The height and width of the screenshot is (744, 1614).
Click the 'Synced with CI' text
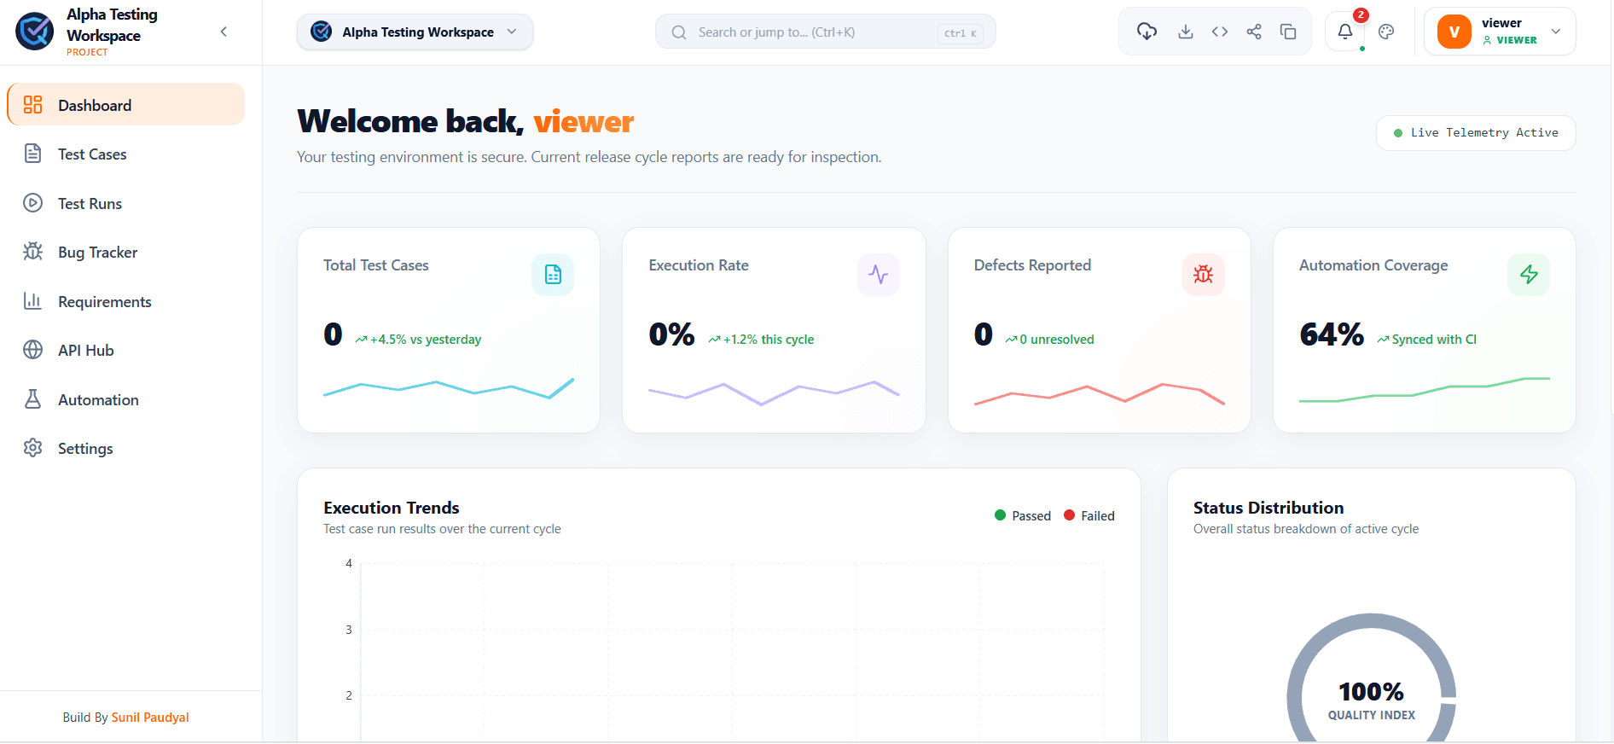(x=1427, y=340)
